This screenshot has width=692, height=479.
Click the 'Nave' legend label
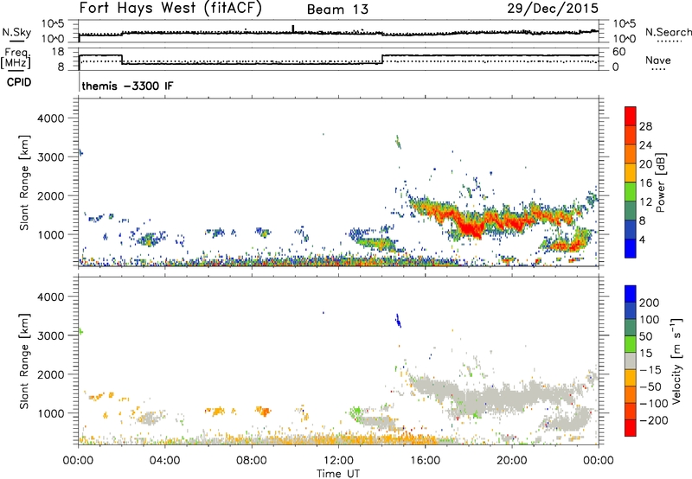pyautogui.click(x=657, y=61)
